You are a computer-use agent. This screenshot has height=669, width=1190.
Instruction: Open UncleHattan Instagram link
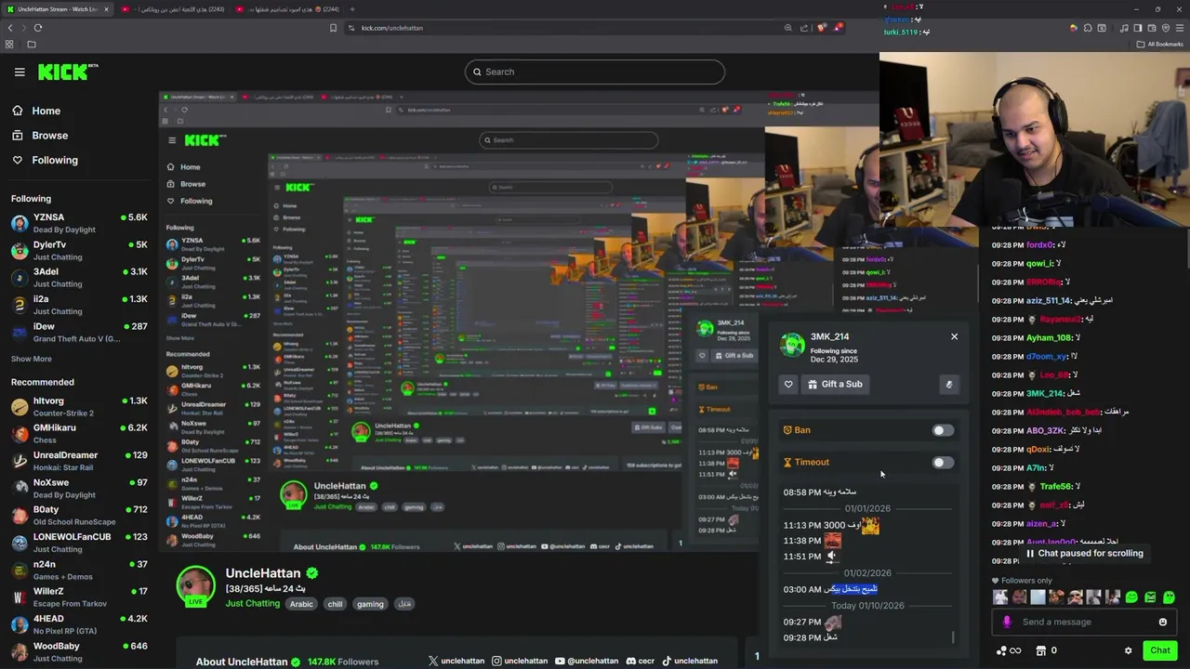tap(520, 661)
